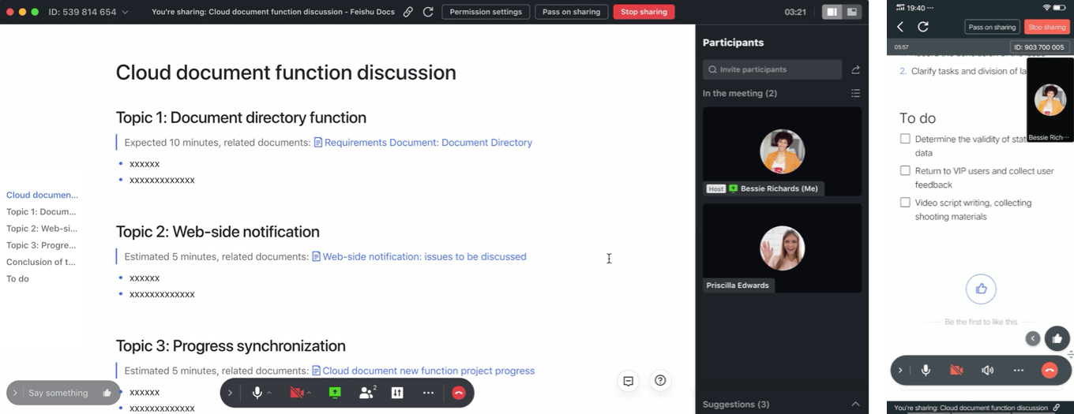
Task: Refresh the shared document in top bar
Action: [x=428, y=12]
